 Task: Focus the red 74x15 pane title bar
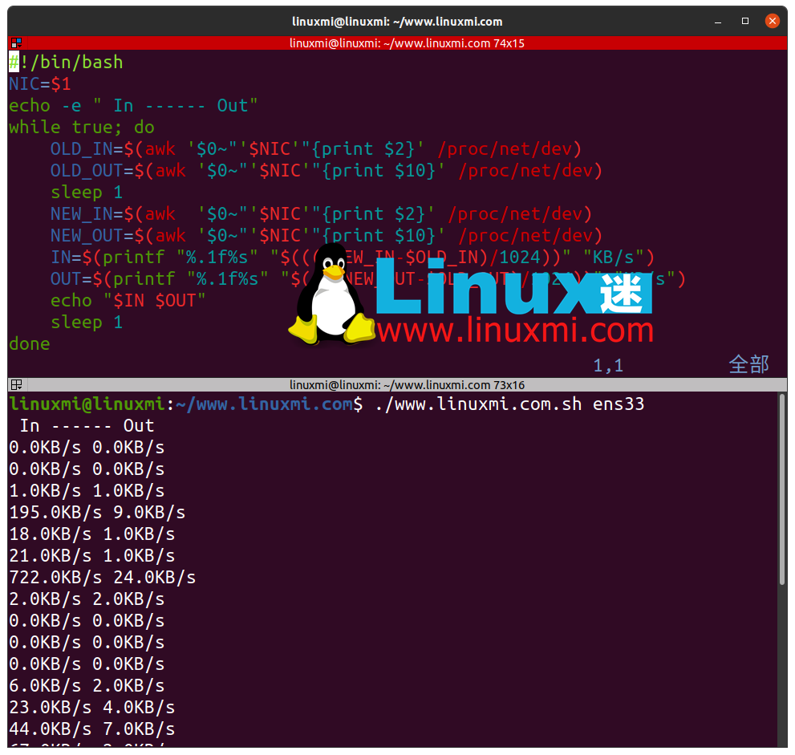click(x=398, y=43)
